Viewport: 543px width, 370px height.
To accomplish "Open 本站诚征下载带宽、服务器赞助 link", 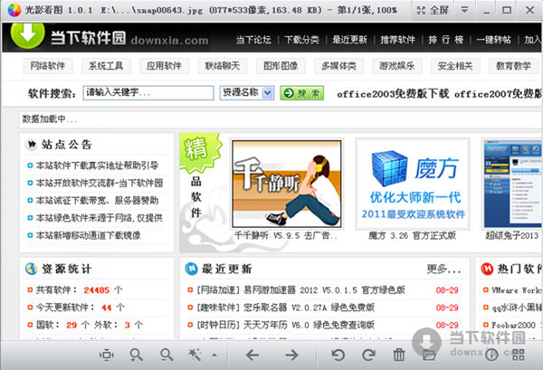I will pyautogui.click(x=98, y=200).
